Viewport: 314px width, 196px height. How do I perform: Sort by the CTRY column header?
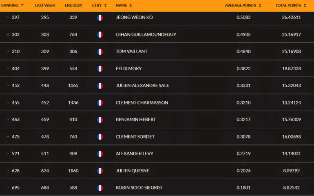(x=99, y=5)
